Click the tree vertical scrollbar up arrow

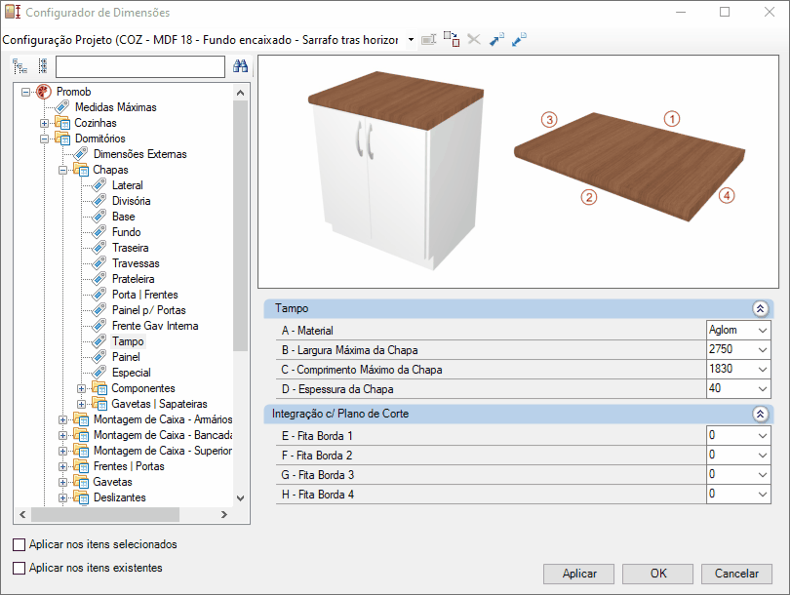click(240, 93)
